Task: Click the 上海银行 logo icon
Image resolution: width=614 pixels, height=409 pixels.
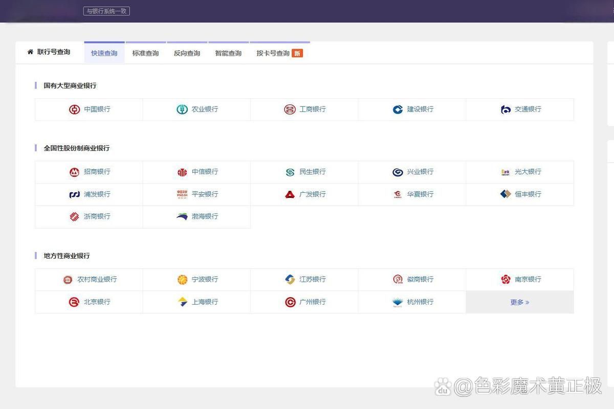Action: tap(182, 302)
